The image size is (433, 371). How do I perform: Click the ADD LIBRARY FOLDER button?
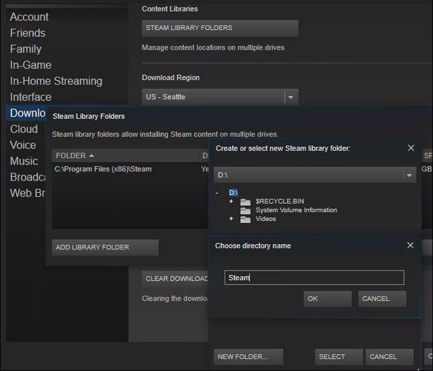pos(105,247)
